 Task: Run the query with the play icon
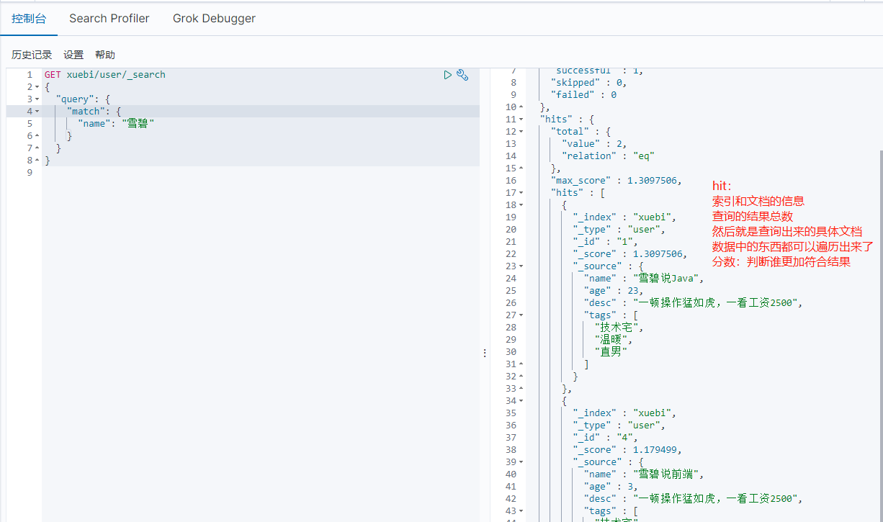click(448, 75)
